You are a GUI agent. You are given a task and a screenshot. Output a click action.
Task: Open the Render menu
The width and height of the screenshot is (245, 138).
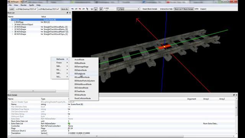point(23,5)
